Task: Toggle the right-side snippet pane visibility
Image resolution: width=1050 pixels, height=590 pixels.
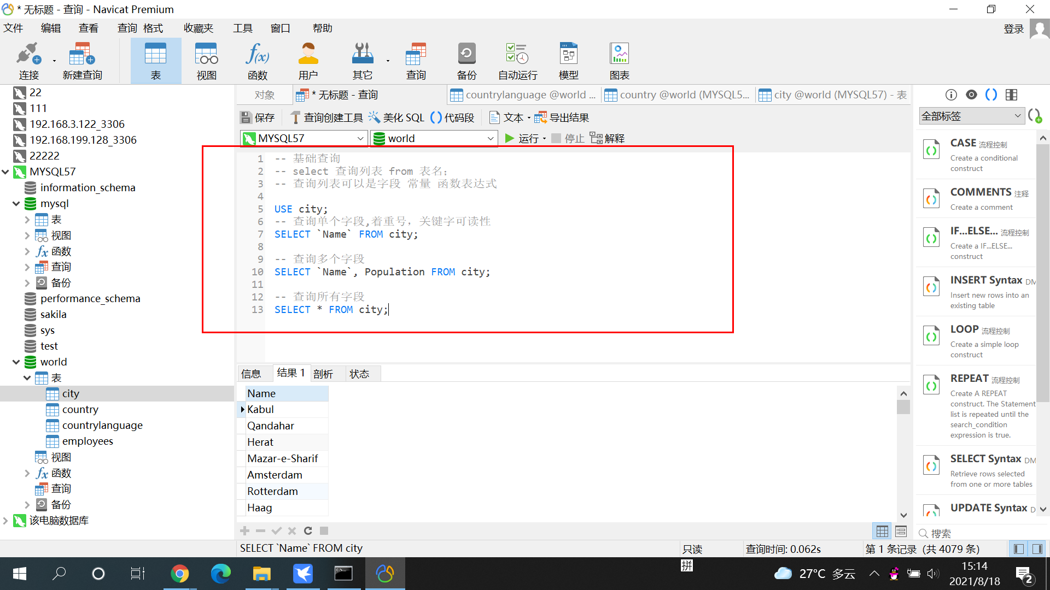Action: pos(1037,549)
